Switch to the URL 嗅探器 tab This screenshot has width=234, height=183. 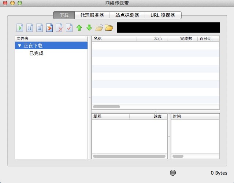tap(163, 15)
